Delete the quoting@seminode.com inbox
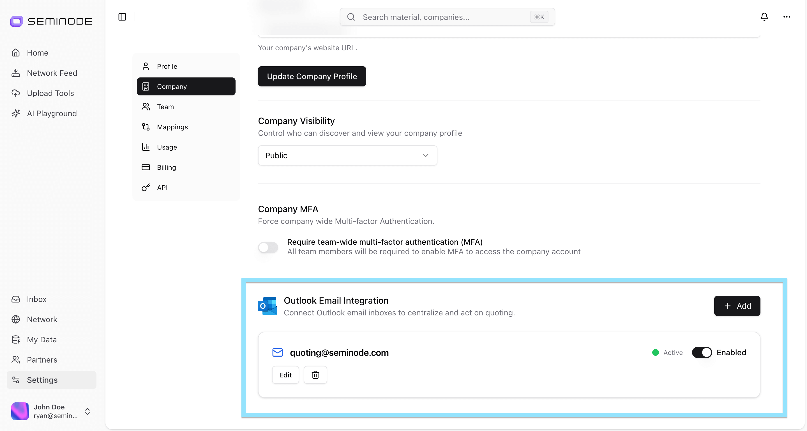This screenshot has height=431, width=807. [x=315, y=375]
